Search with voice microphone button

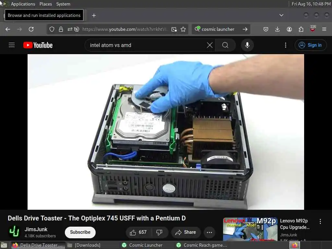pyautogui.click(x=247, y=45)
